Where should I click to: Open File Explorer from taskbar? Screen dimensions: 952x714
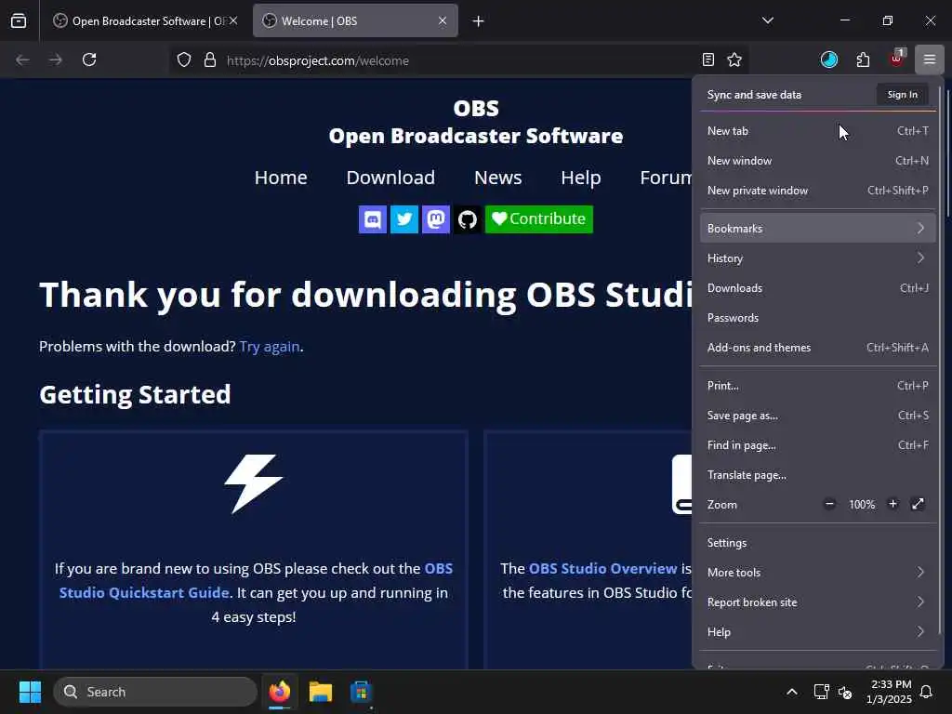point(321,692)
